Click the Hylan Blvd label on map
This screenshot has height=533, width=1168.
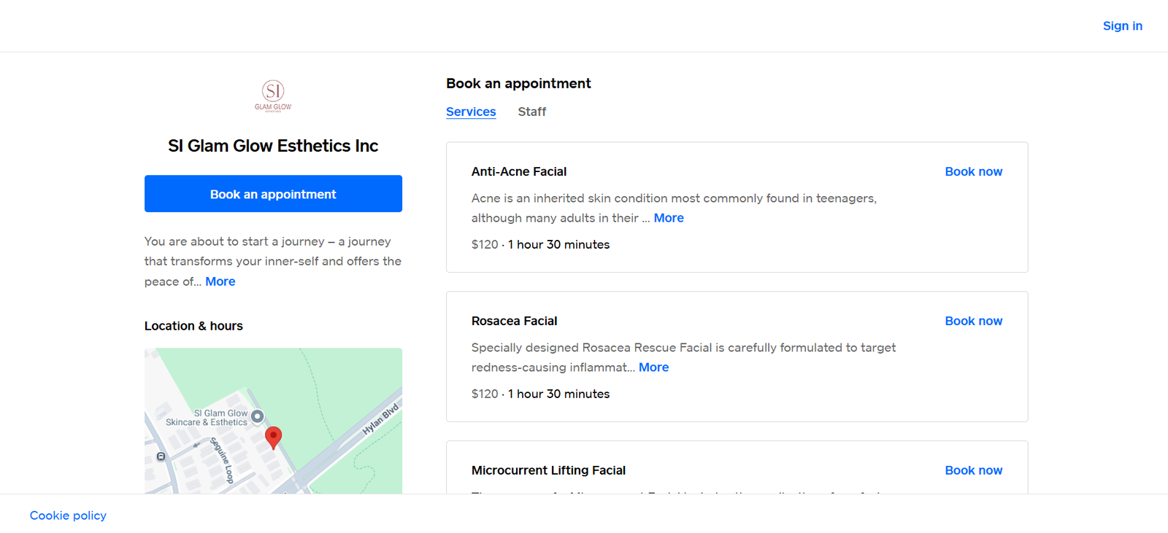381,419
